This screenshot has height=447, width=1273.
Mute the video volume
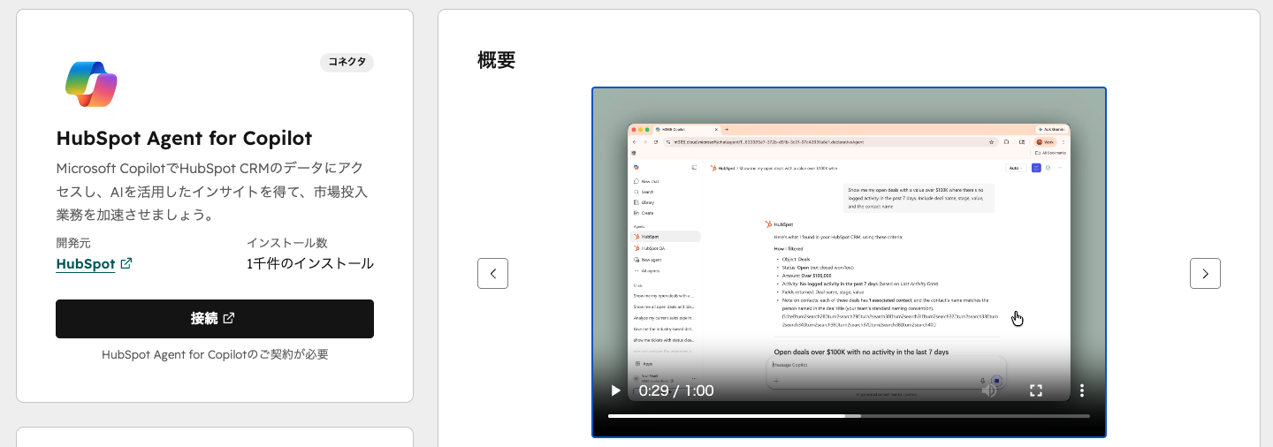[989, 390]
